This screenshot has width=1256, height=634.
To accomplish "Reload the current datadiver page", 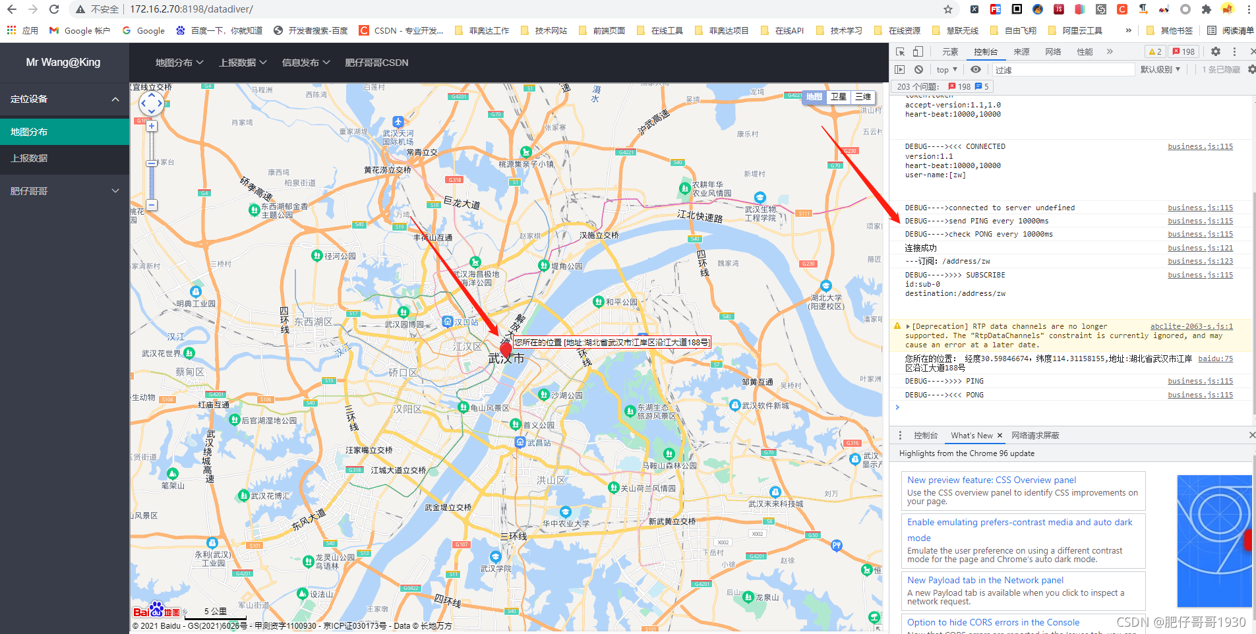I will pos(54,9).
